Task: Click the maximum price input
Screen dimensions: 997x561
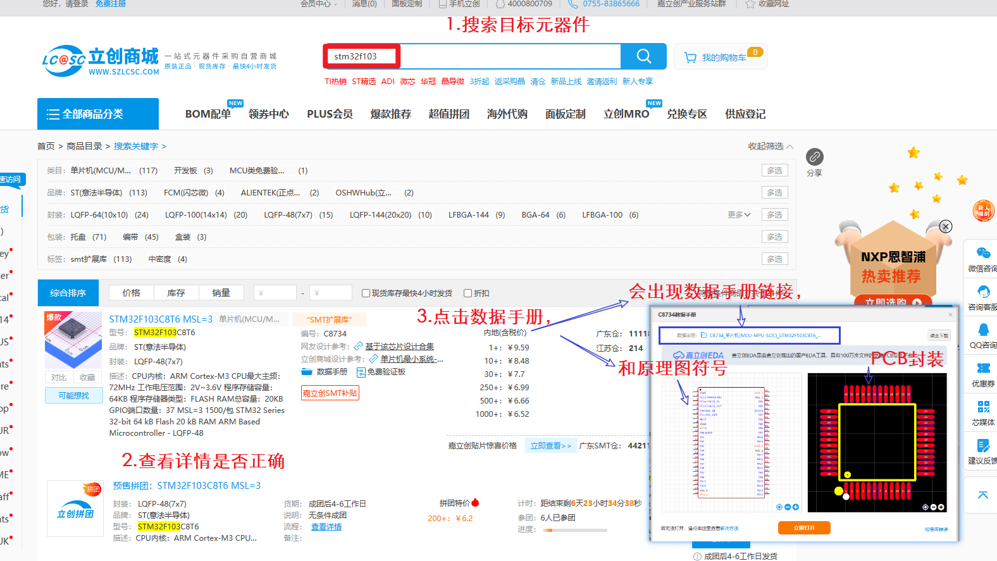Action: [330, 293]
